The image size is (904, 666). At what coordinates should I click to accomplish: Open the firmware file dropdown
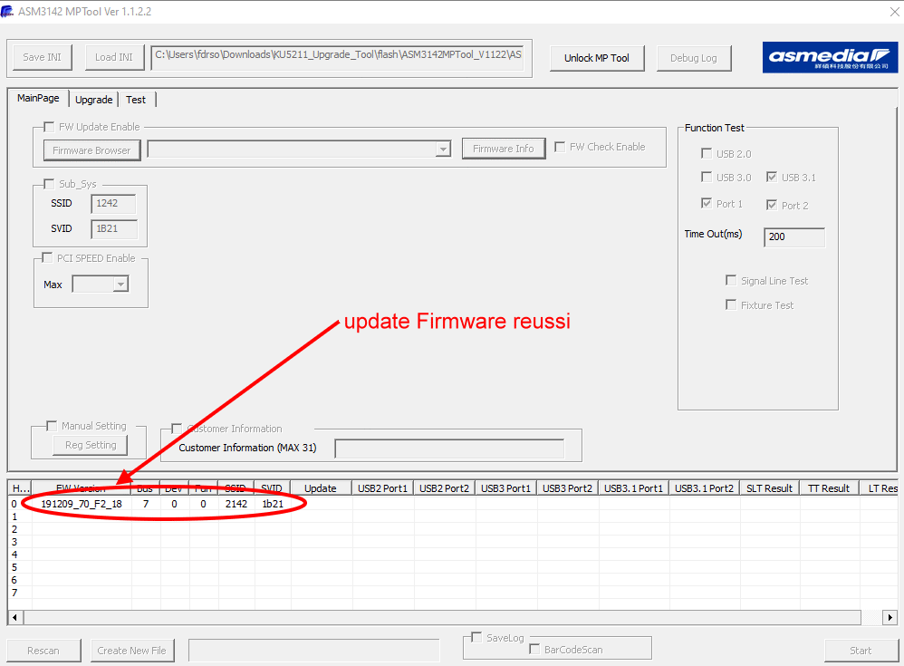(x=443, y=150)
